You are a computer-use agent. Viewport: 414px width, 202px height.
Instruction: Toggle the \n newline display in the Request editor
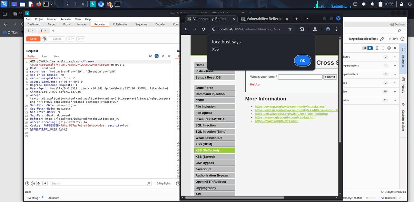[163, 56]
